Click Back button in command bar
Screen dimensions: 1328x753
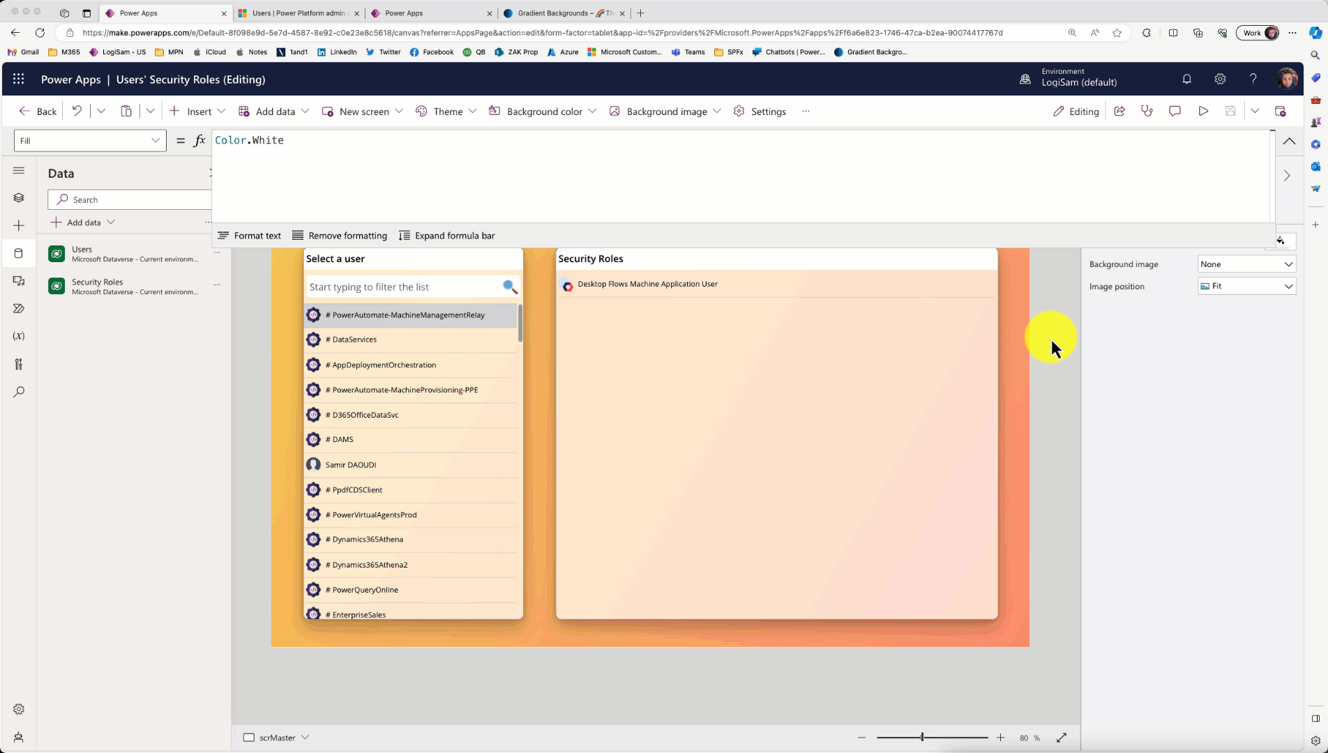click(38, 111)
